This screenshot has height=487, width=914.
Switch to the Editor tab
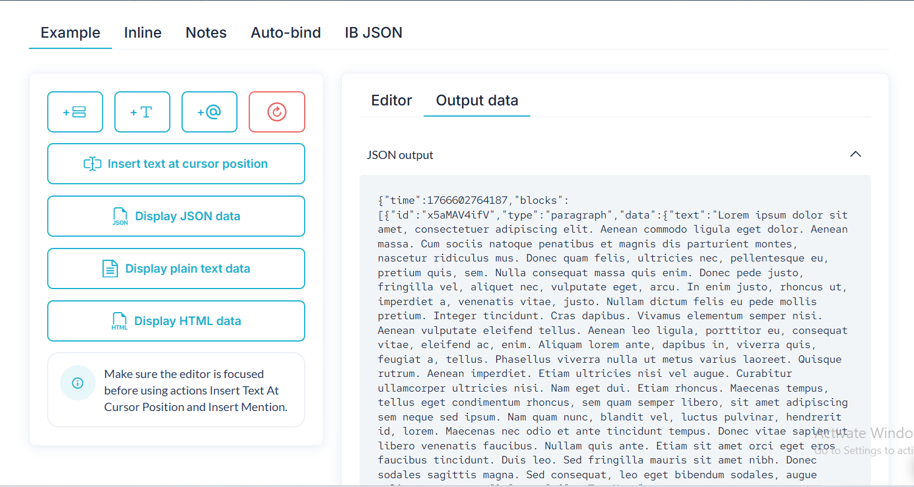click(x=391, y=101)
